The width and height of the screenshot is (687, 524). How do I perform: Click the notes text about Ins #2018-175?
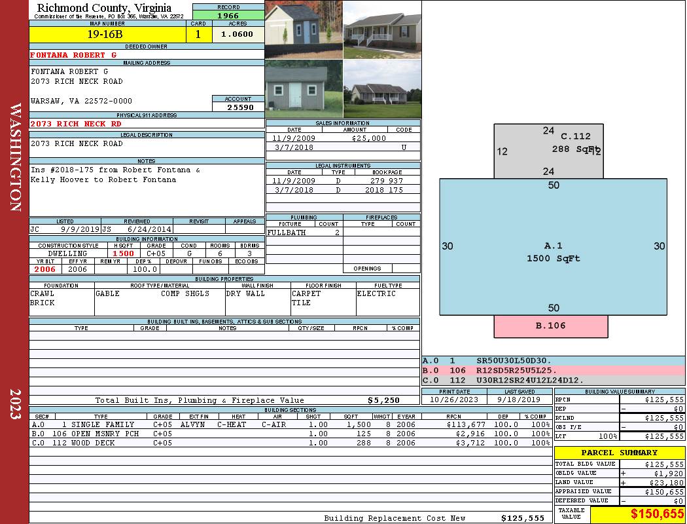115,174
